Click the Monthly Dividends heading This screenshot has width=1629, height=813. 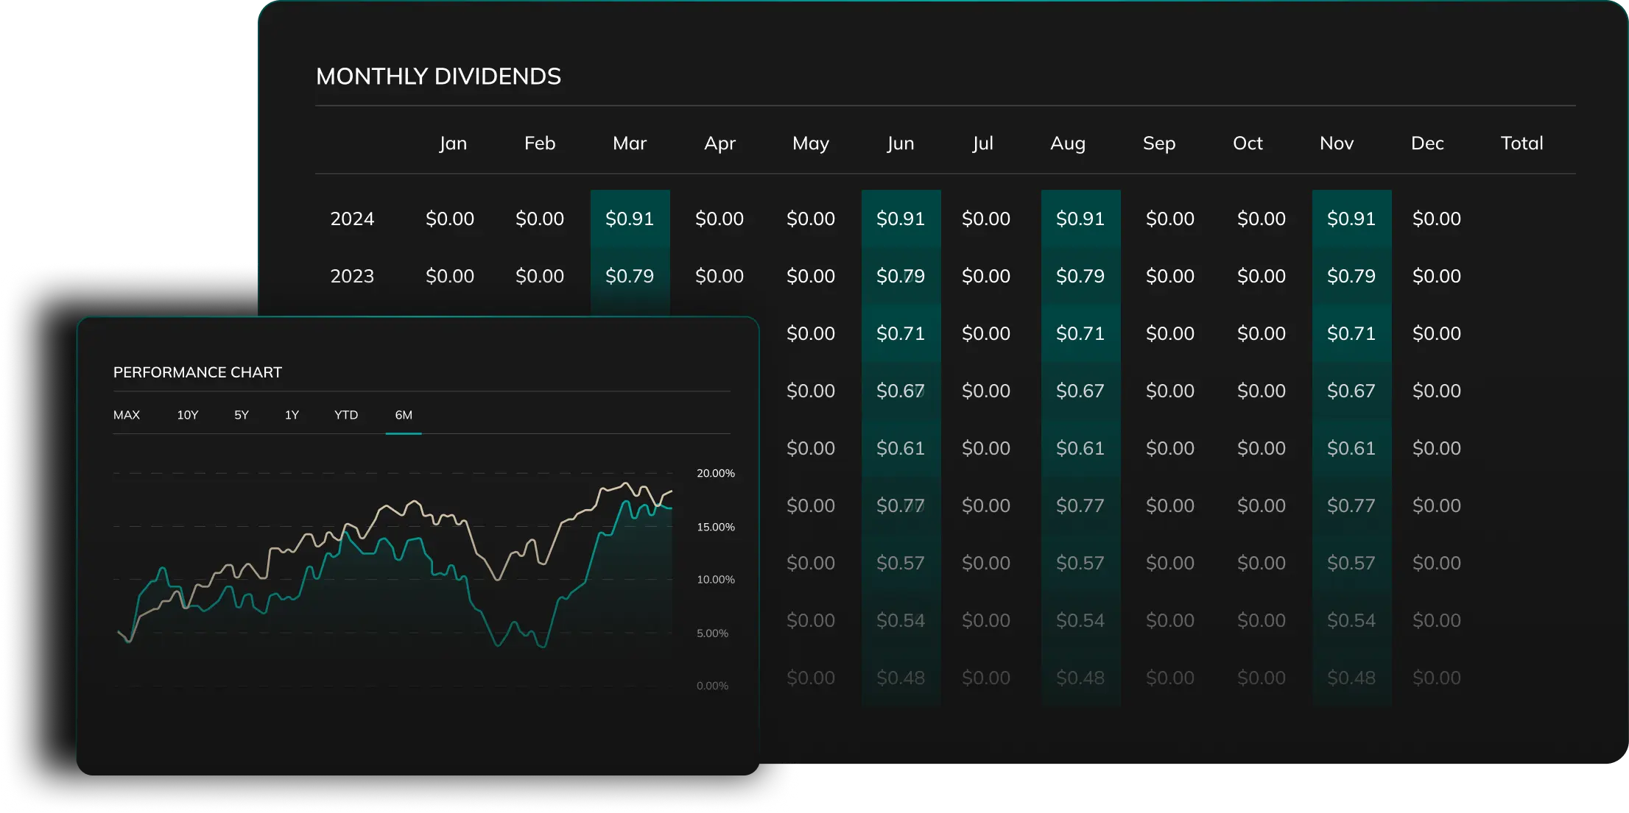tap(438, 77)
